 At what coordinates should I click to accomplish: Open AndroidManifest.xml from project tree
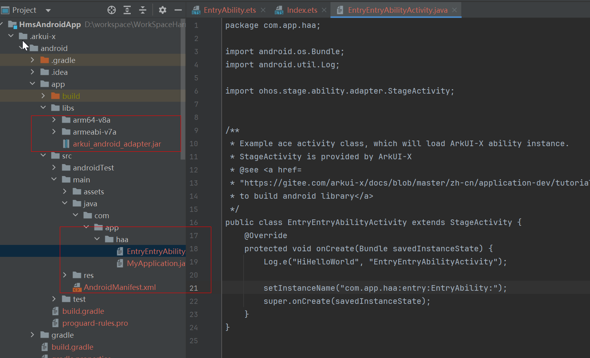point(119,287)
